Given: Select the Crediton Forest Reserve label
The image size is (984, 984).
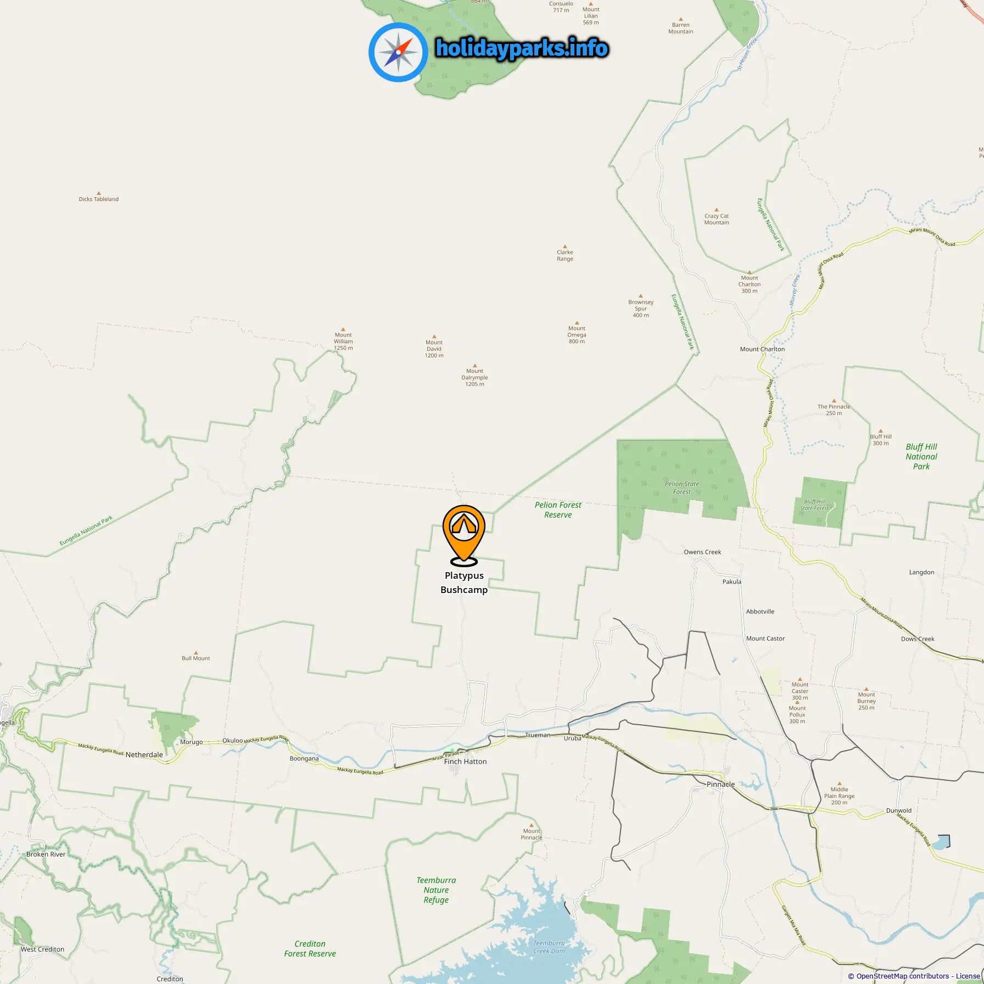Looking at the screenshot, I should point(310,948).
